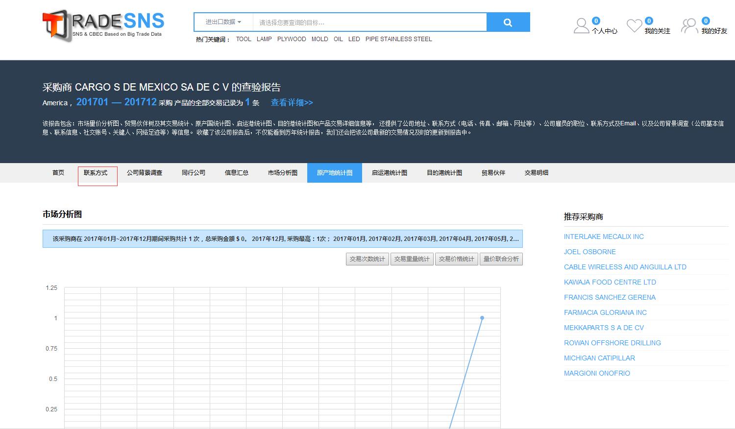This screenshot has height=429, width=735.
Task: Open MEKKAPARTS S A DE CV link
Action: pyautogui.click(x=604, y=328)
